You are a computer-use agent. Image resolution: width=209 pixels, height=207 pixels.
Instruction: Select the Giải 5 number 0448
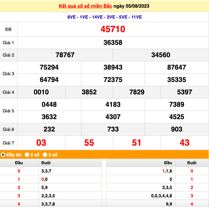point(49,104)
